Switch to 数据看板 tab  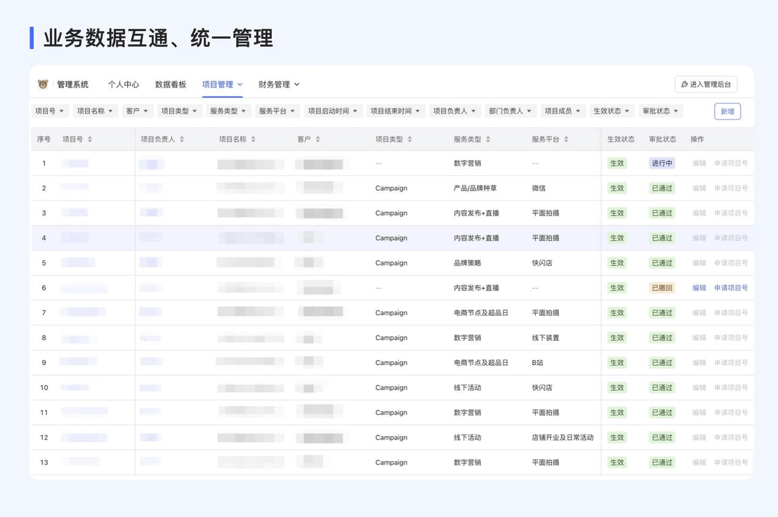[171, 84]
